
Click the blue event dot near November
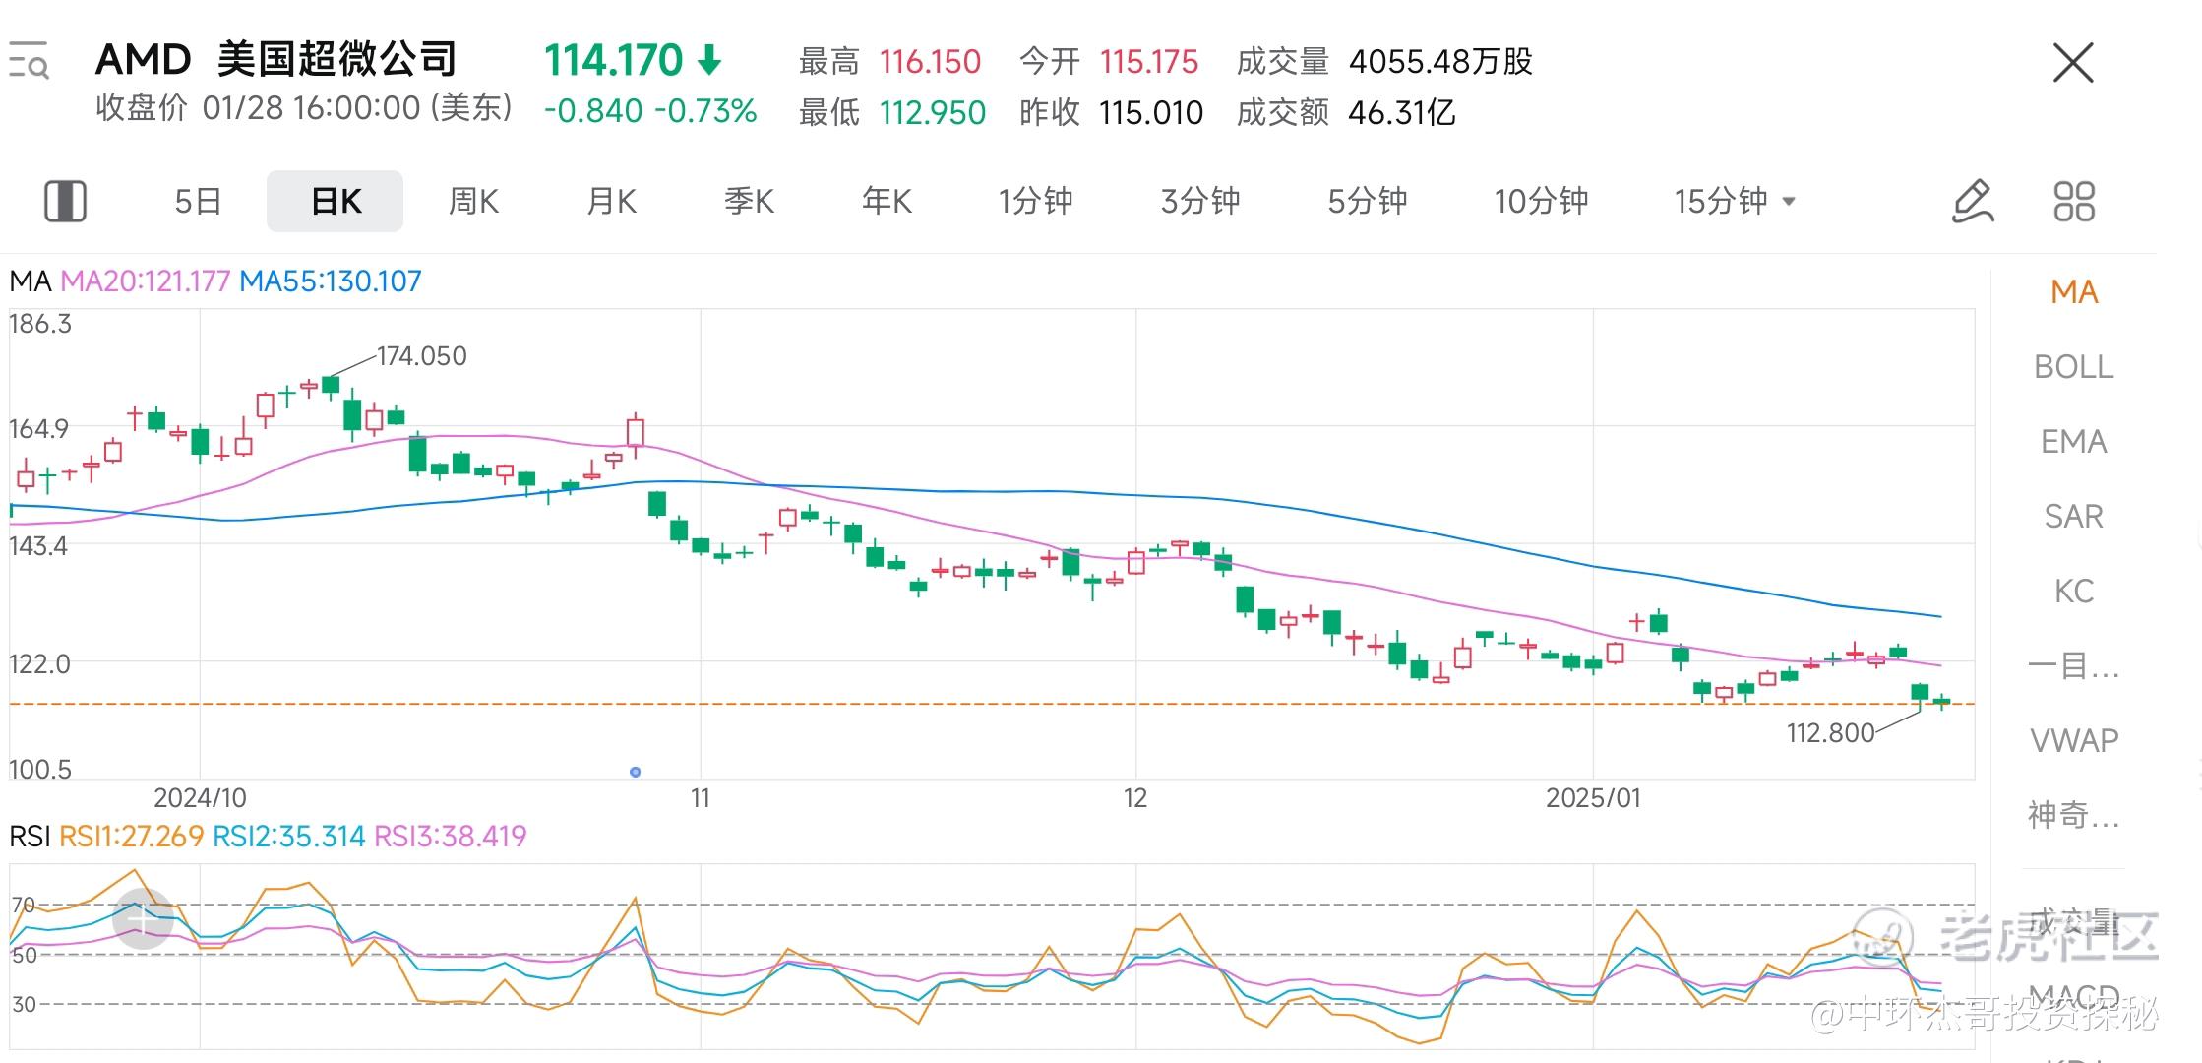(635, 772)
